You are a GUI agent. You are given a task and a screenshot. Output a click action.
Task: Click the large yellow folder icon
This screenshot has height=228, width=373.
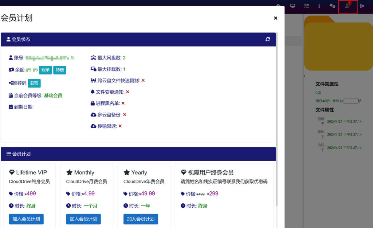click(338, 45)
